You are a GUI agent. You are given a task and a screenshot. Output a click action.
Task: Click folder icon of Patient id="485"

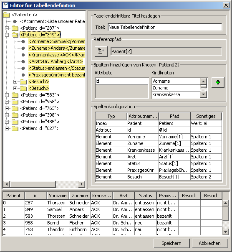(x=15, y=122)
